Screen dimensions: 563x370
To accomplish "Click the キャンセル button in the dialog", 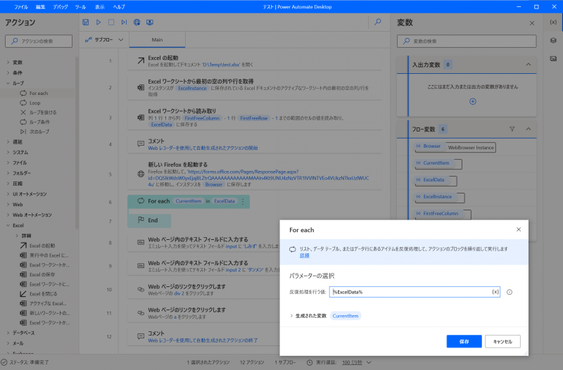I will (x=502, y=342).
